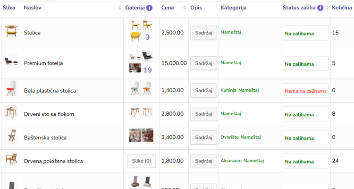Open Stolica gallery count 3

click(147, 37)
